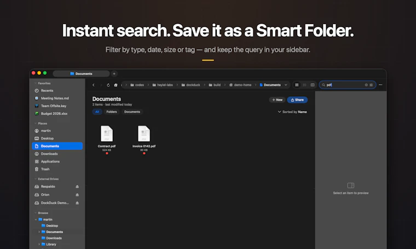Open the breadcrumb path dropdown chevron
The width and height of the screenshot is (416, 249).
click(286, 85)
